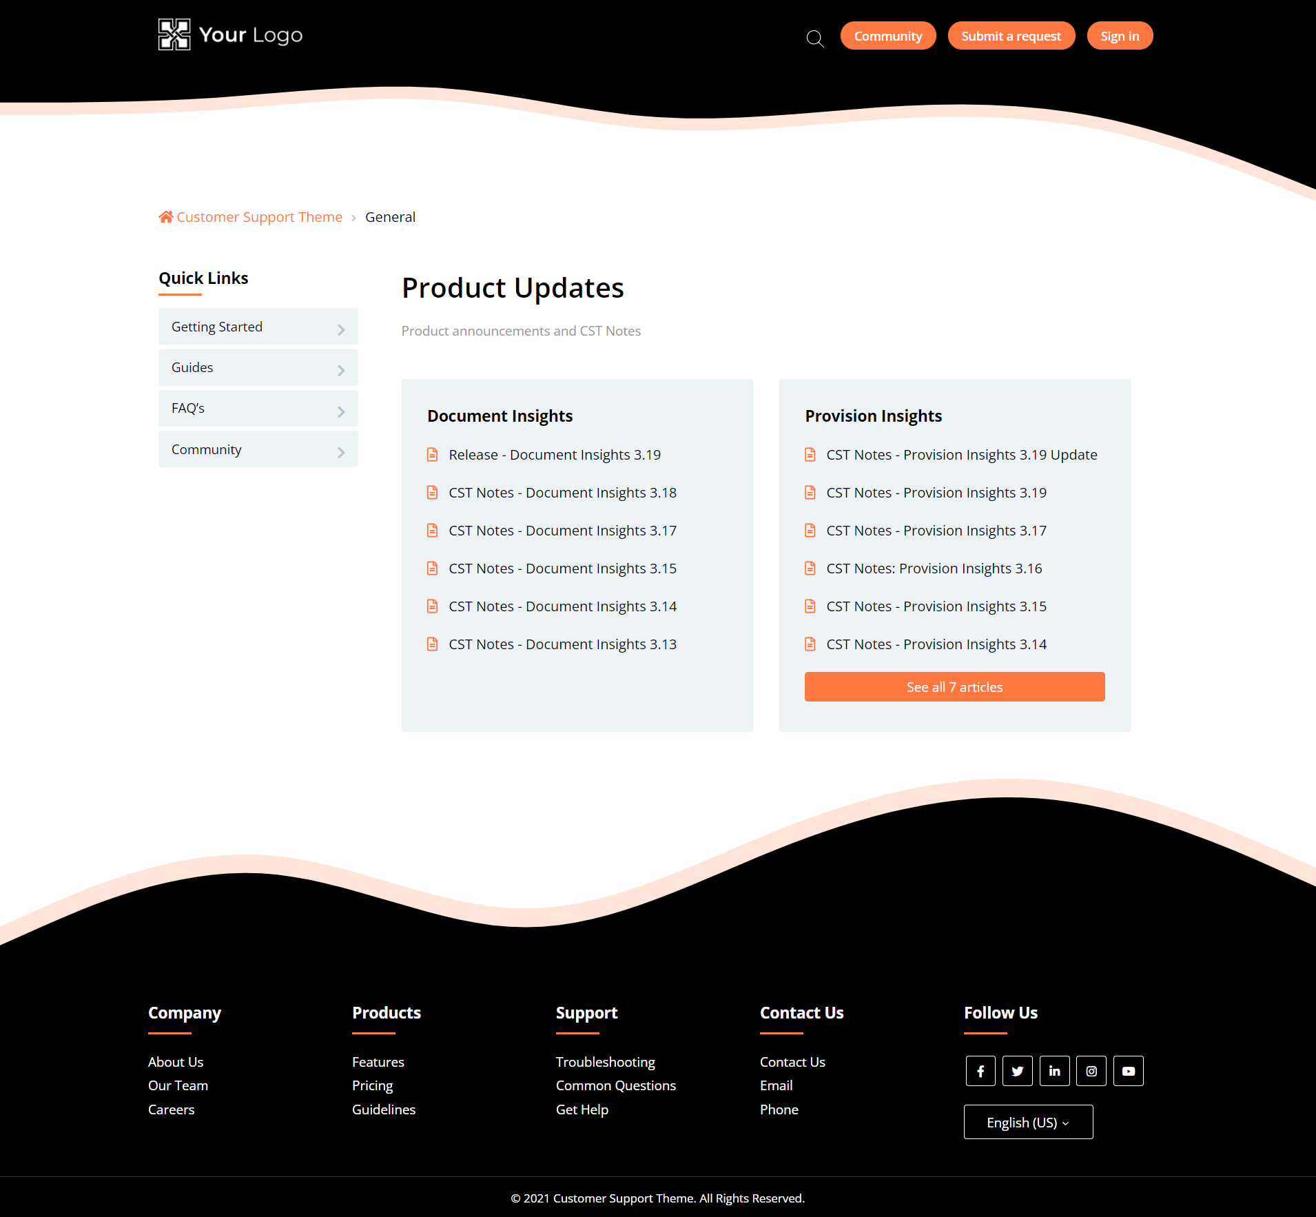
Task: Open the Instagram social icon
Action: [x=1091, y=1071]
